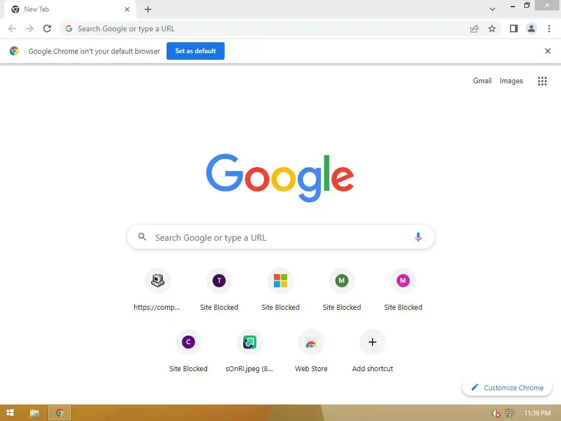Open the purple T Site Blocked shortcut
Image resolution: width=561 pixels, height=421 pixels.
coord(219,289)
